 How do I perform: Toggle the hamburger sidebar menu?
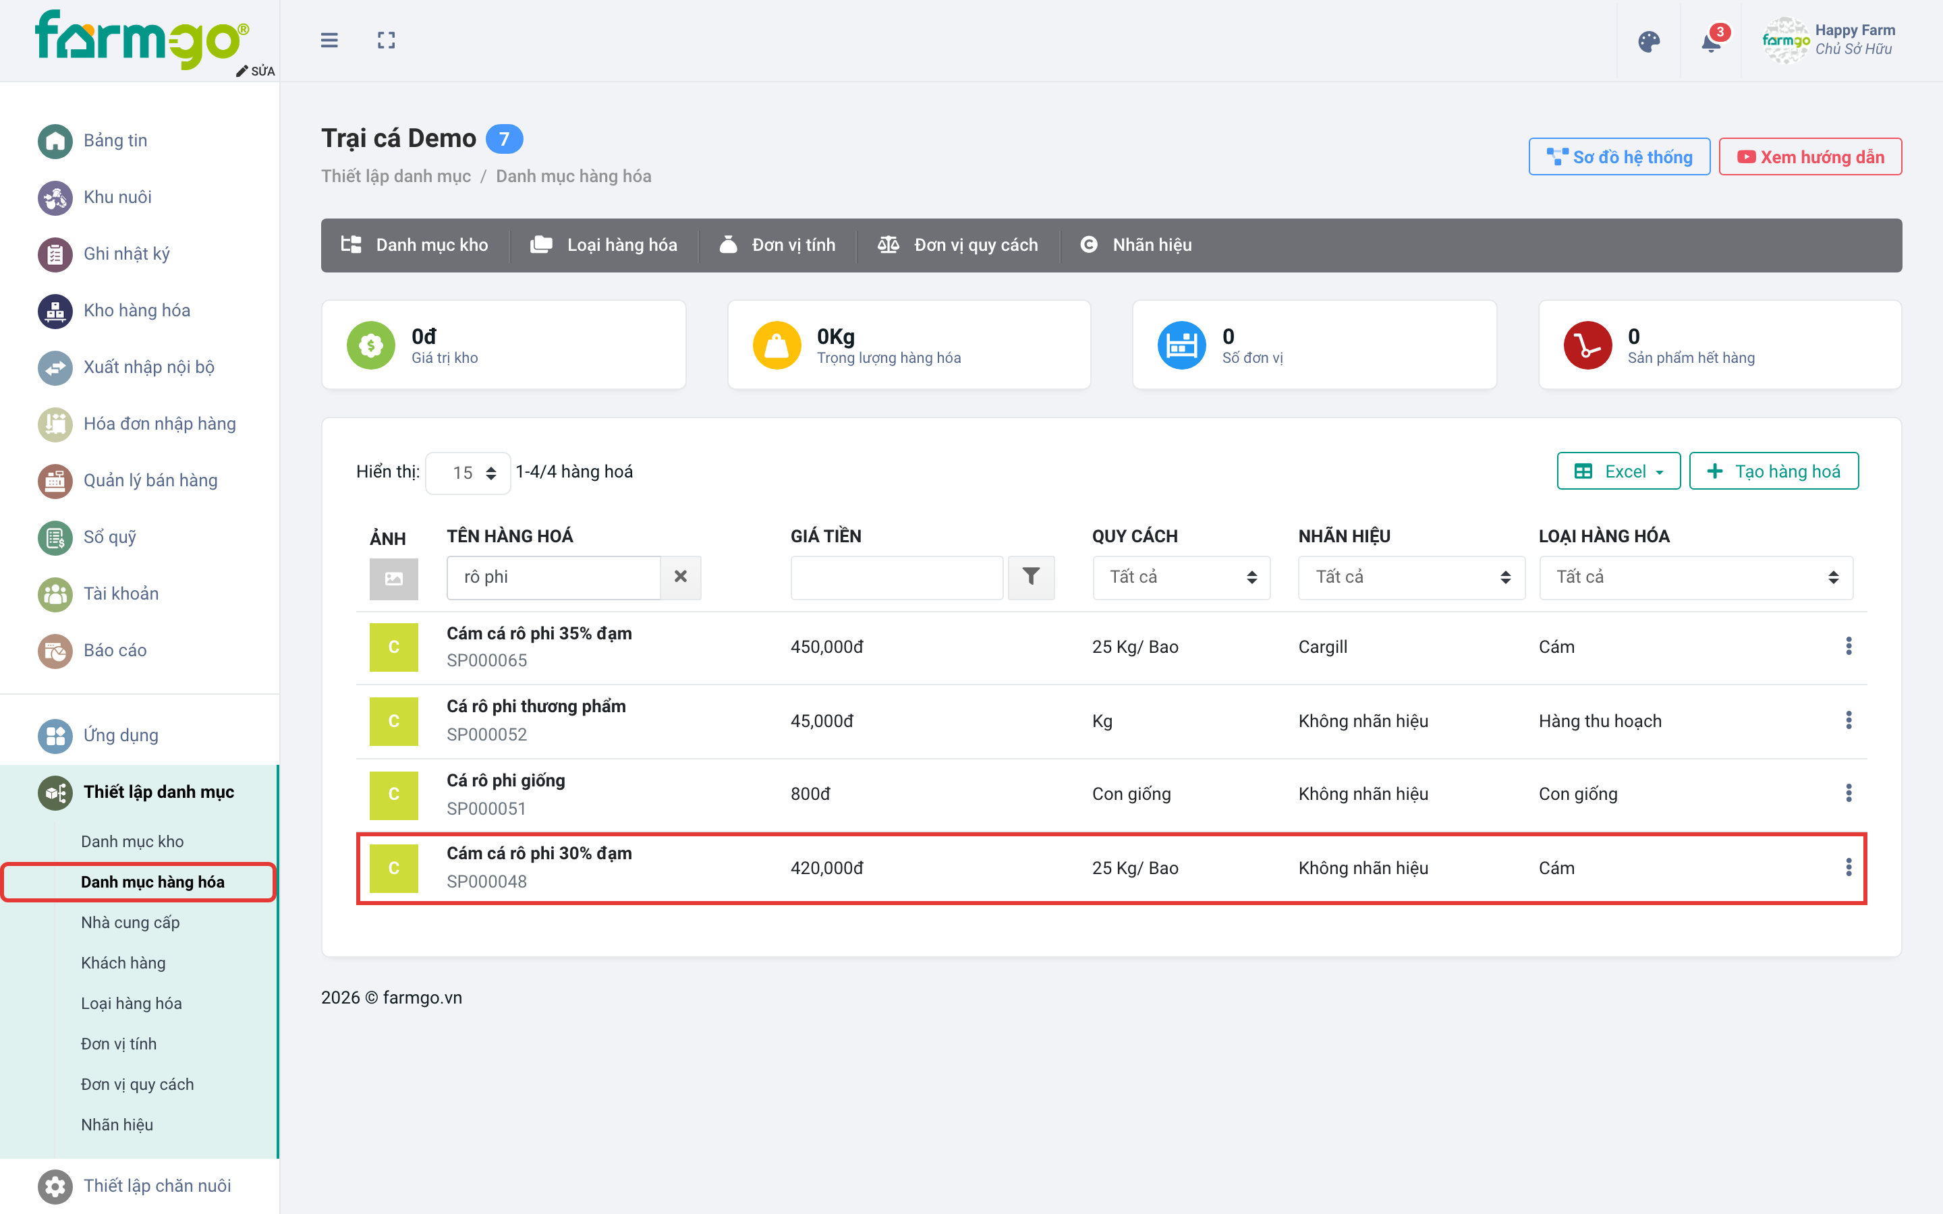click(x=329, y=40)
